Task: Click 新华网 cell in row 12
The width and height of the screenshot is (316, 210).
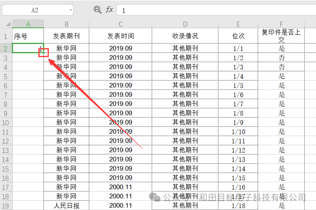Action: pos(67,141)
